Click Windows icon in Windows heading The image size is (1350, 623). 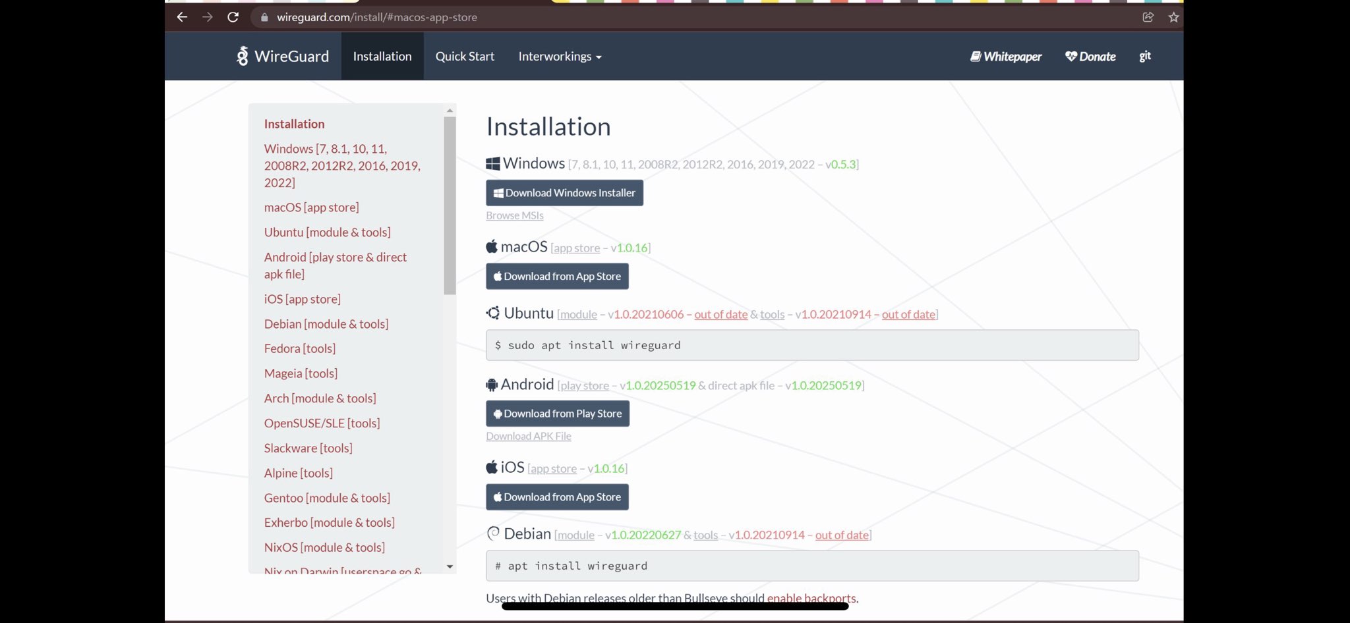(493, 163)
